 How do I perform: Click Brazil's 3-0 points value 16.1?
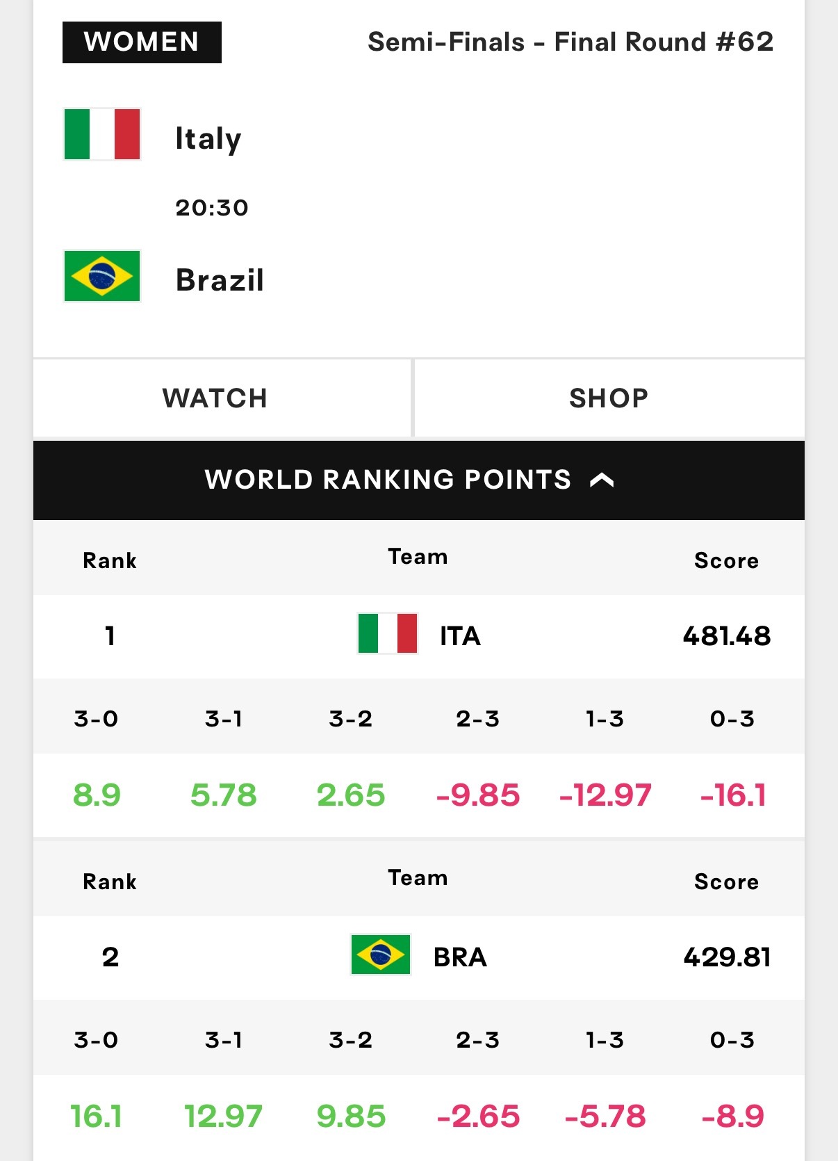pos(97,1116)
